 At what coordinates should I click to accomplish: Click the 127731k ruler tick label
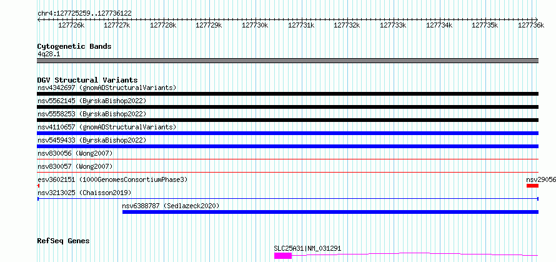coord(301,25)
